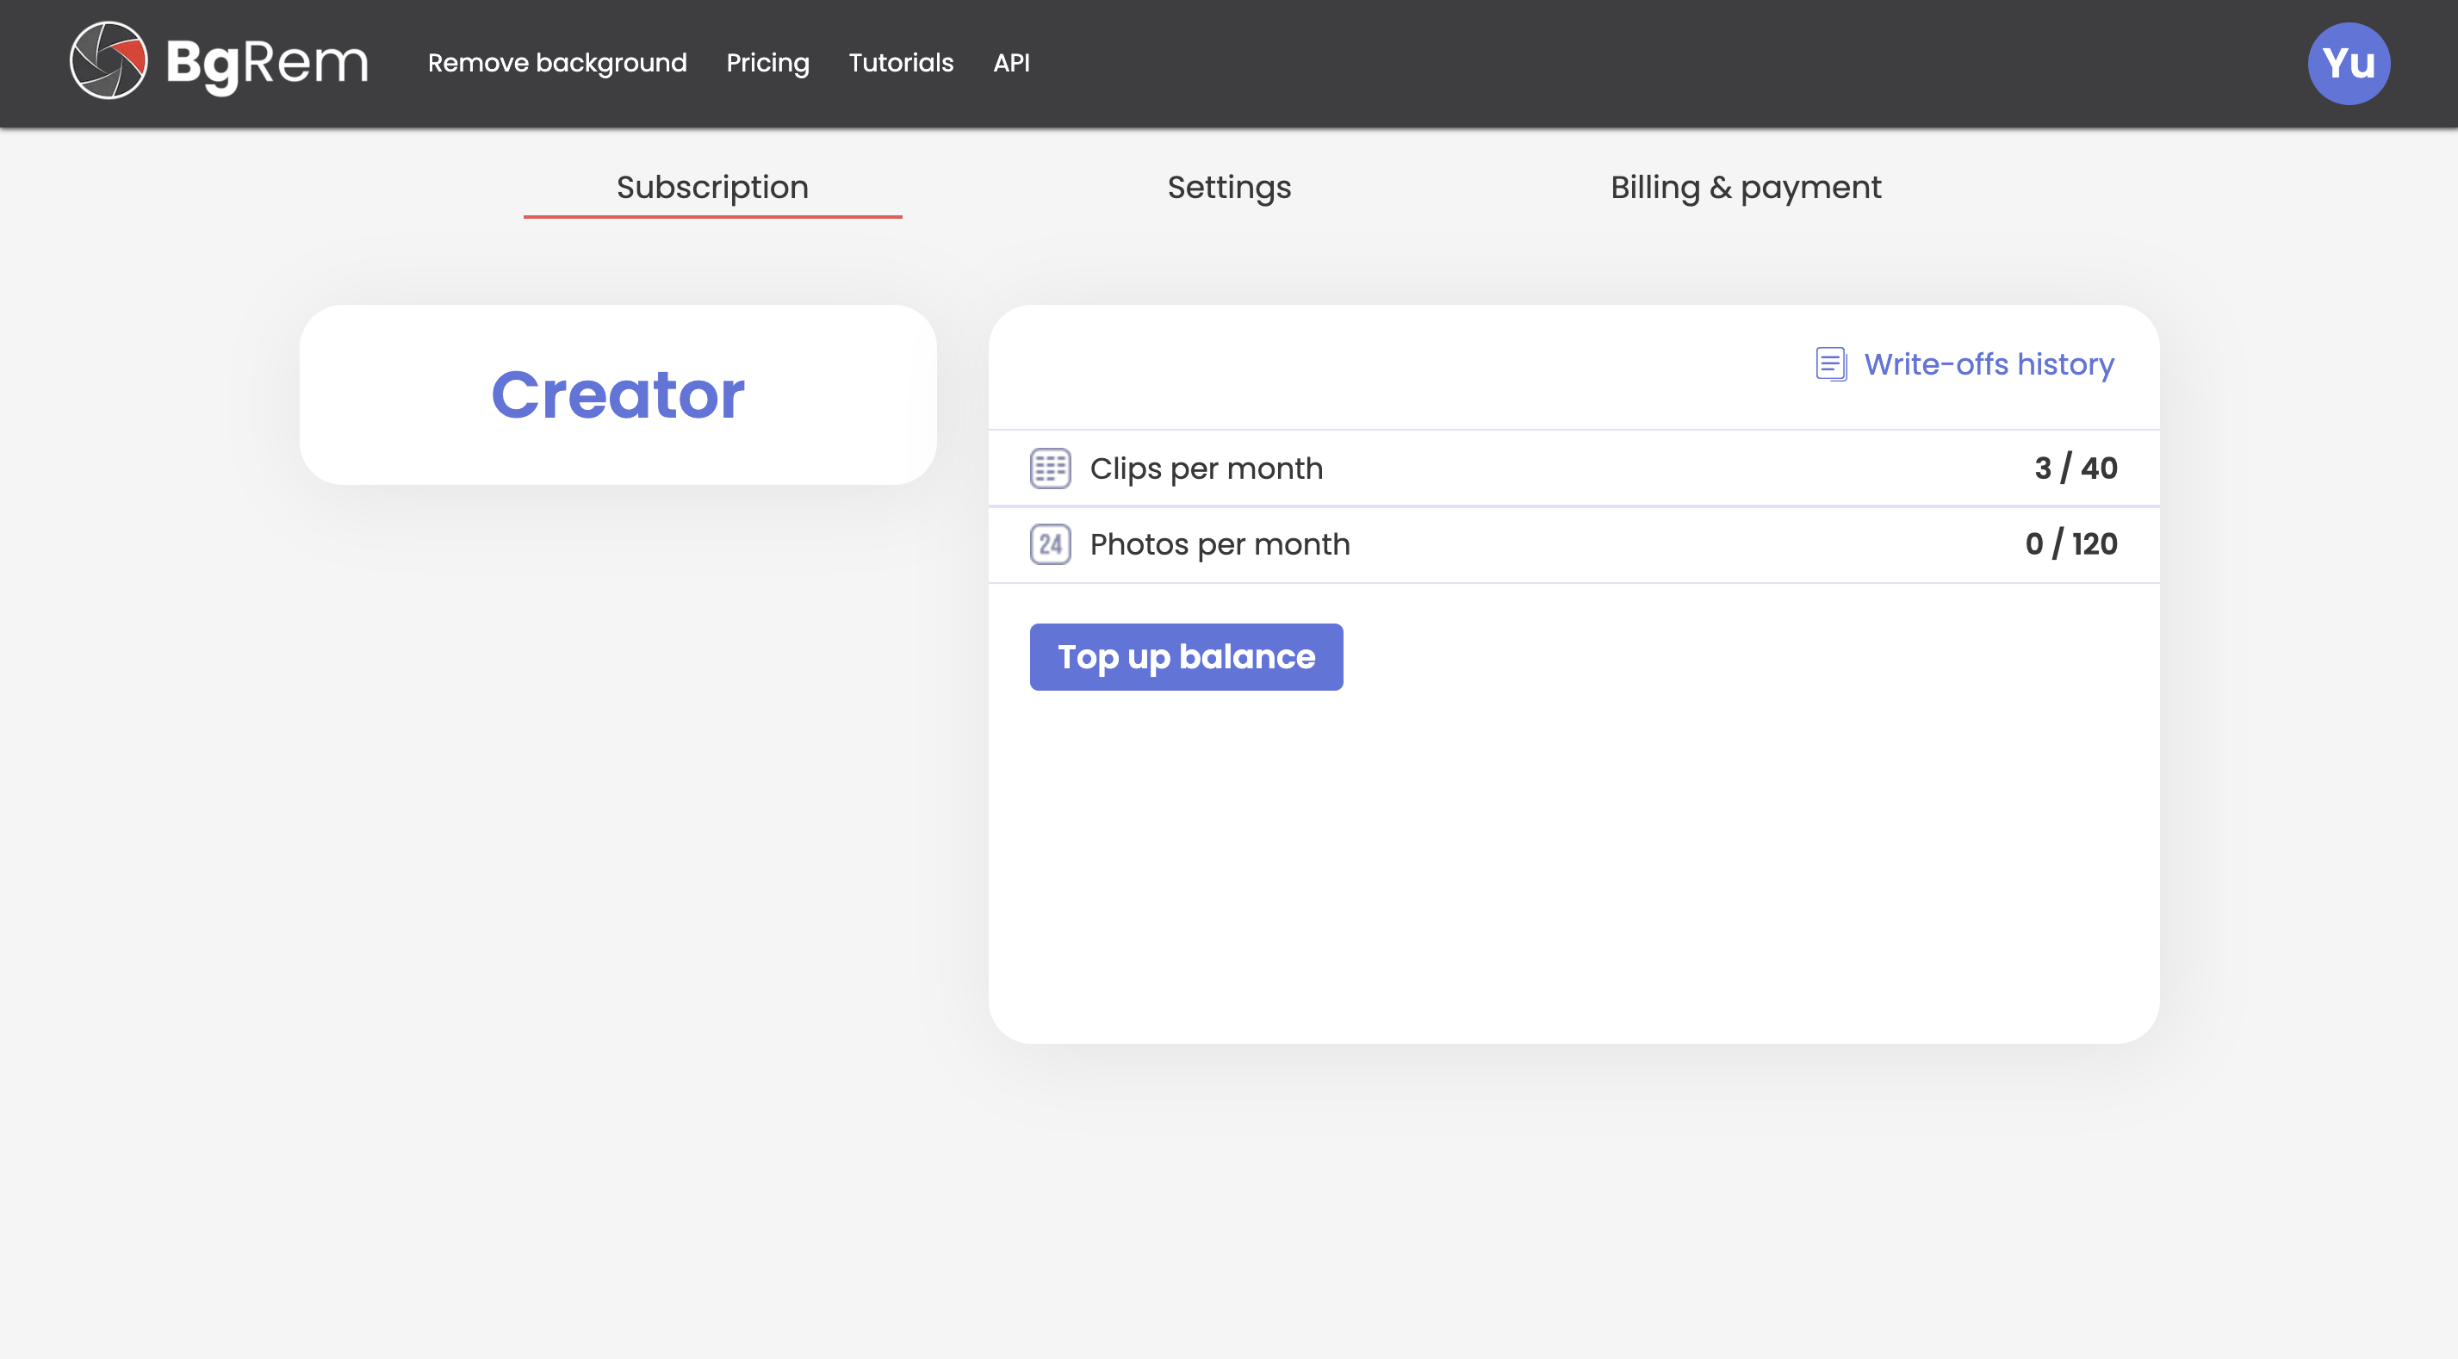Open the Write-offs history link
This screenshot has width=2458, height=1359.
click(x=1989, y=363)
